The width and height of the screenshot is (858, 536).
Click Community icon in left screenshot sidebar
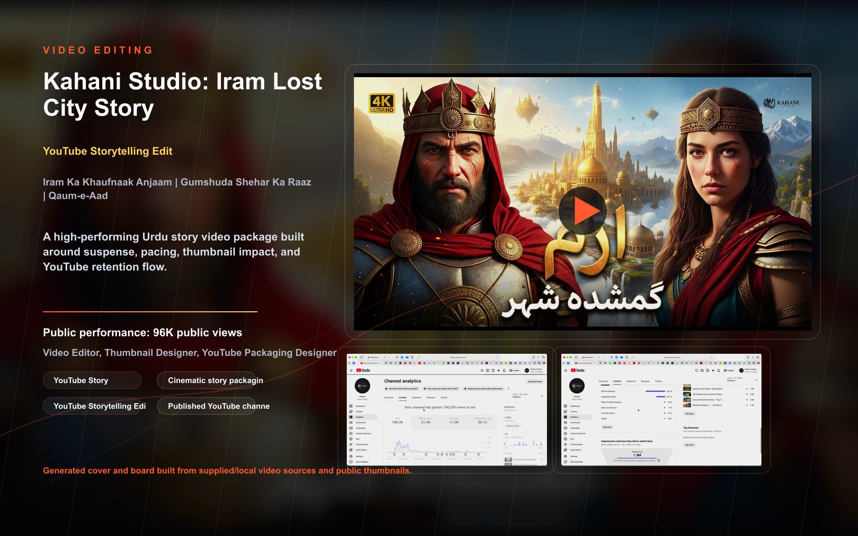[351, 423]
